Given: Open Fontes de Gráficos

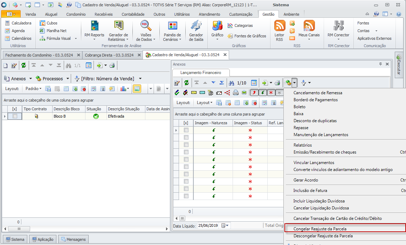Looking at the screenshot, I should pos(247,36).
